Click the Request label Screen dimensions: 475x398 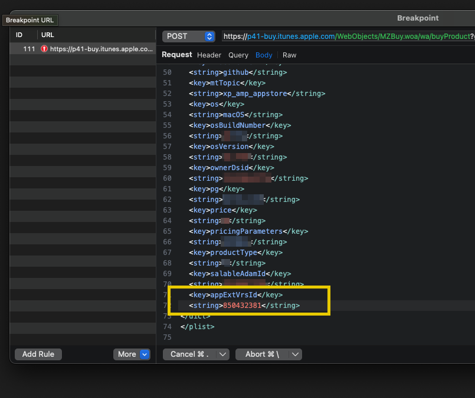coord(177,55)
